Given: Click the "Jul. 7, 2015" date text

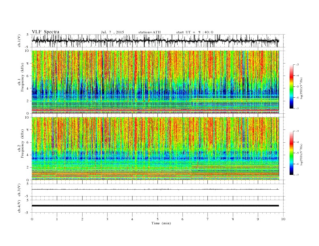Looking at the screenshot, I should point(112,32).
